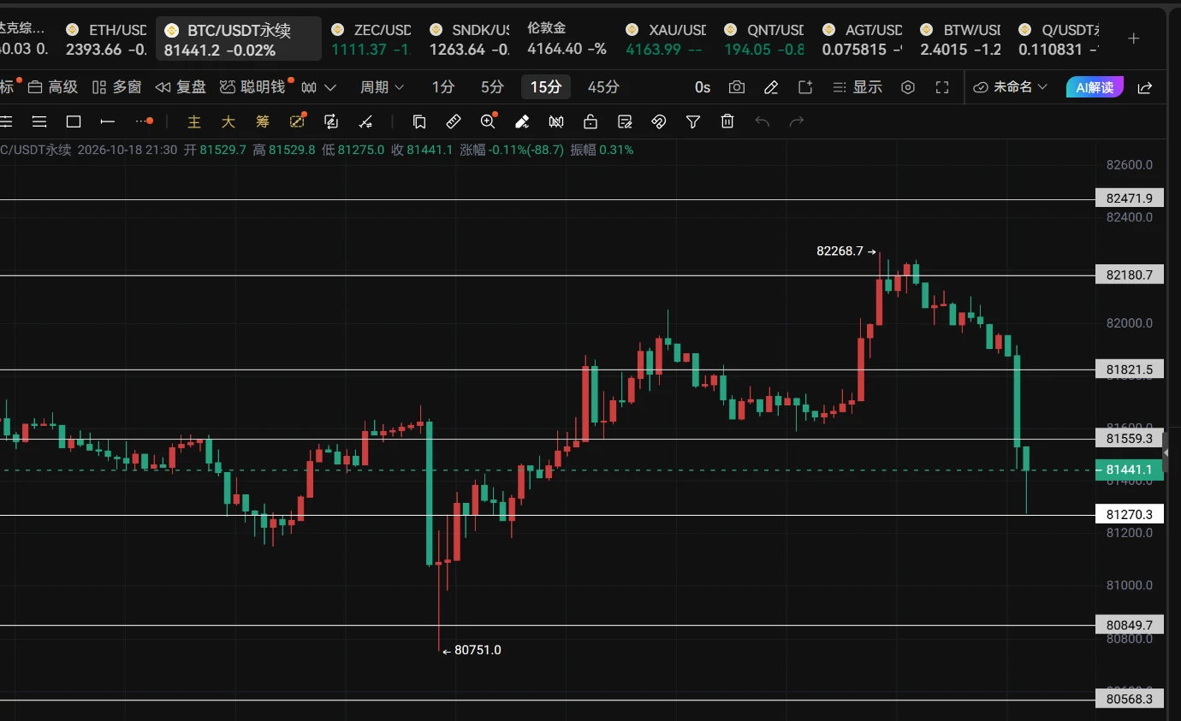Open the 周期 period dropdown

pos(383,87)
